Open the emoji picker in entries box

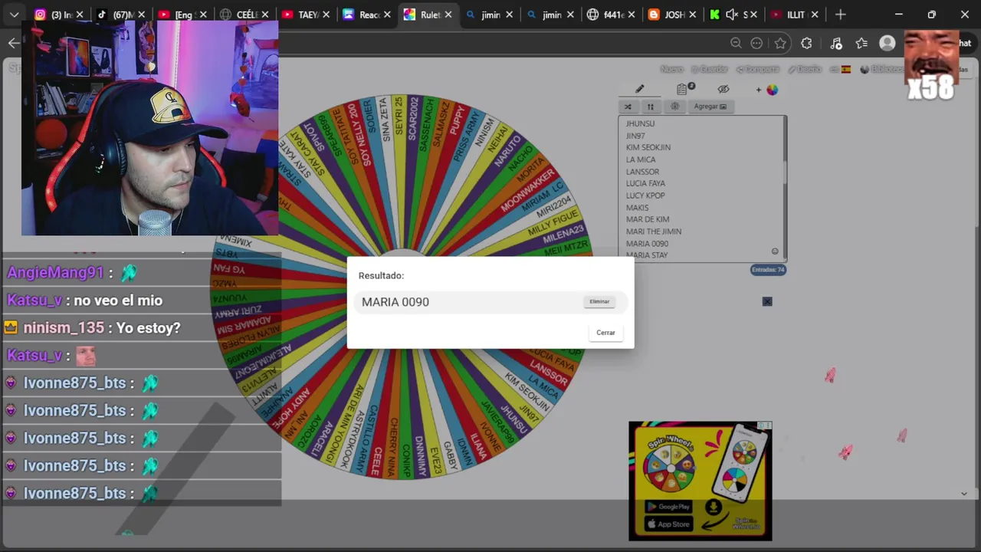[775, 251]
